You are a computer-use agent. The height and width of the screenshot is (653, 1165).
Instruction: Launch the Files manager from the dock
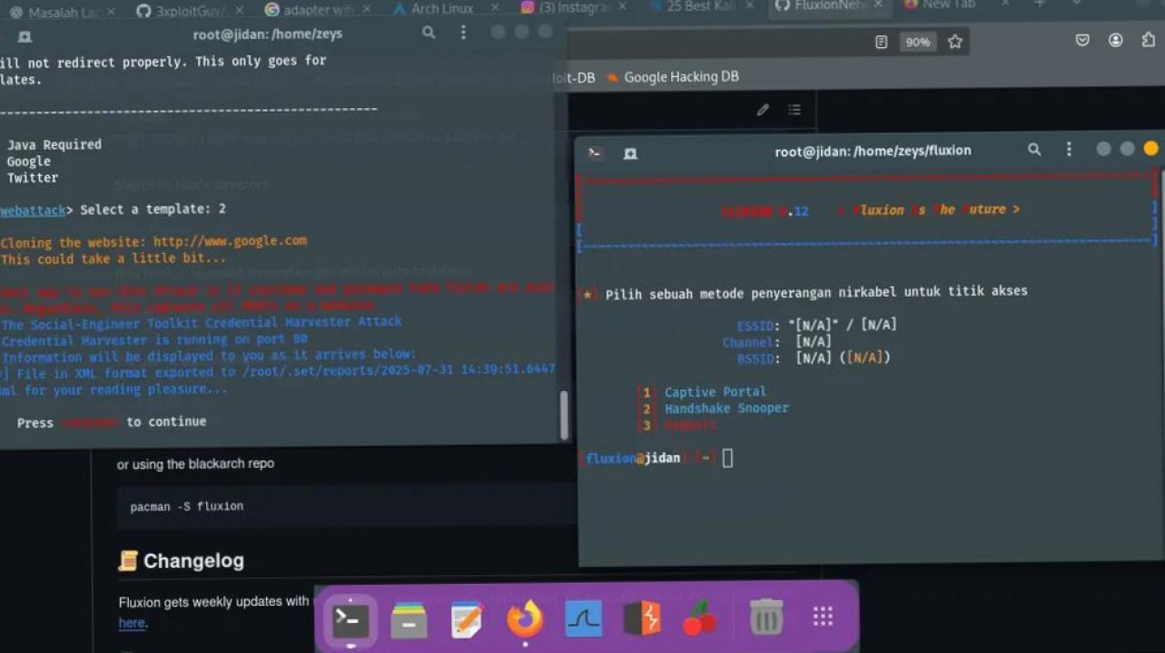pos(409,619)
